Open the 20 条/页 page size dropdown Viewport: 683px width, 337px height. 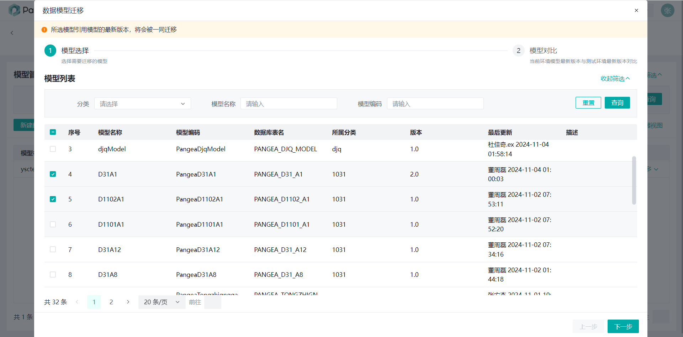click(x=162, y=302)
